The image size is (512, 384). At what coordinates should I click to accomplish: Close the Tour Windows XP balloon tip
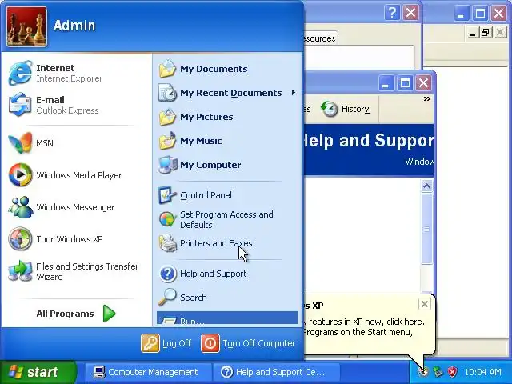[x=425, y=304]
